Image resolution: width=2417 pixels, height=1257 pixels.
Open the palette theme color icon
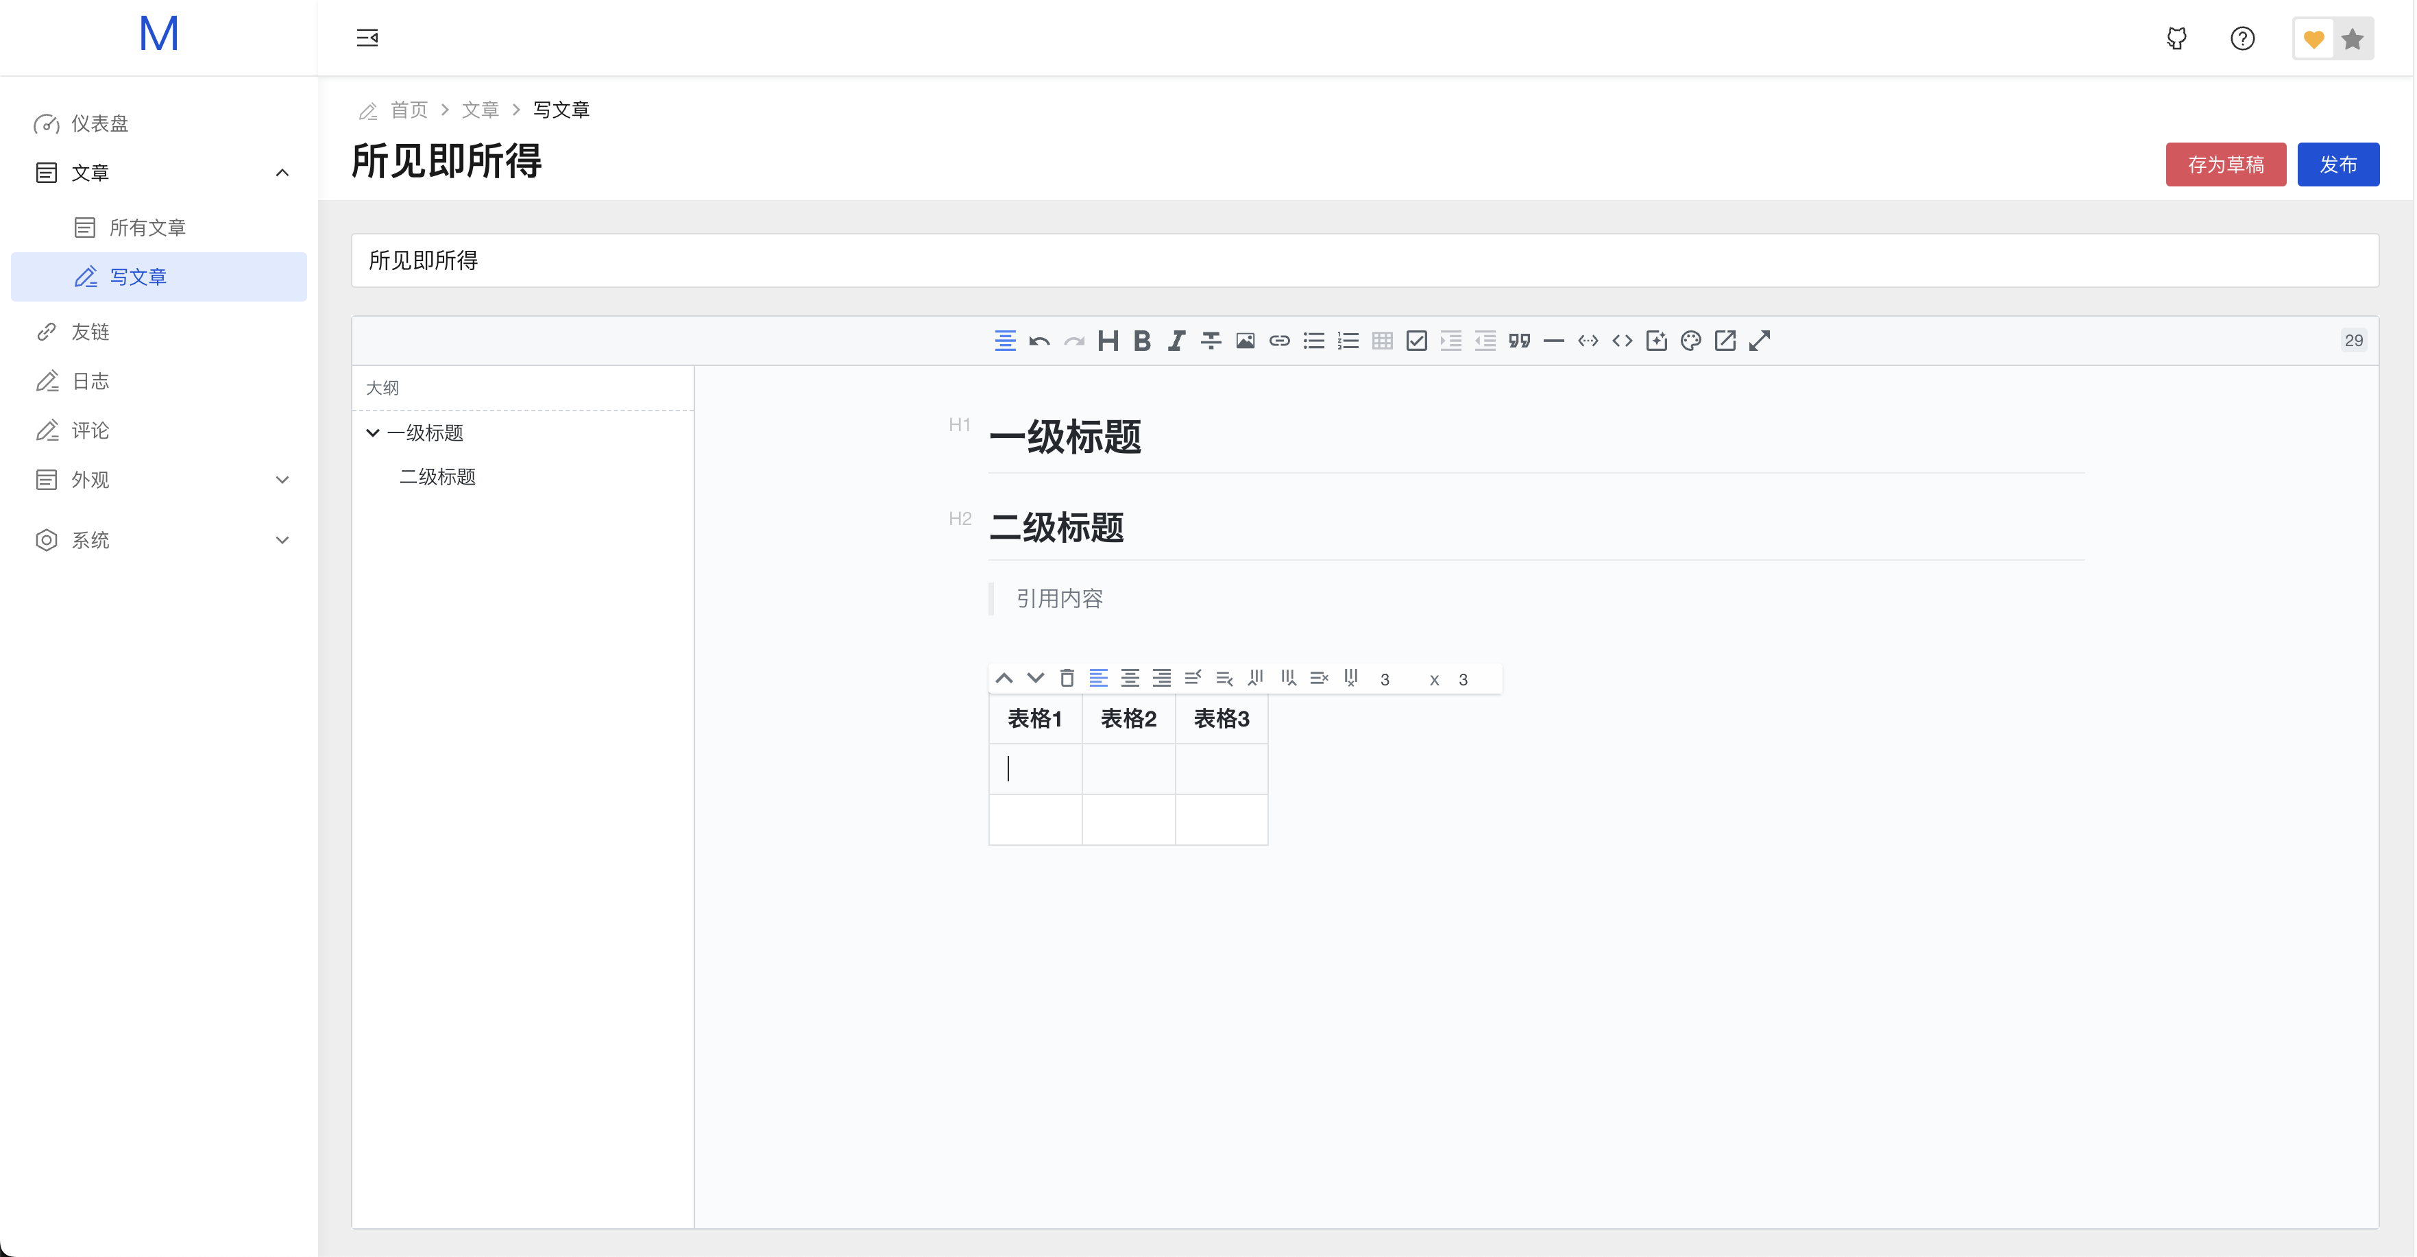click(x=1691, y=341)
